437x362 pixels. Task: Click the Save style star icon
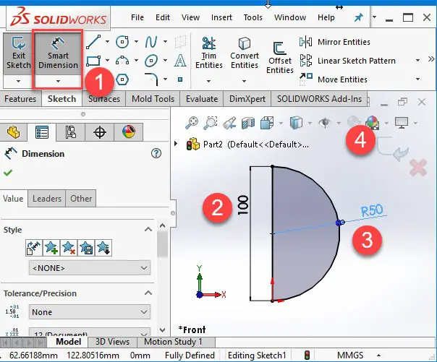click(x=86, y=248)
